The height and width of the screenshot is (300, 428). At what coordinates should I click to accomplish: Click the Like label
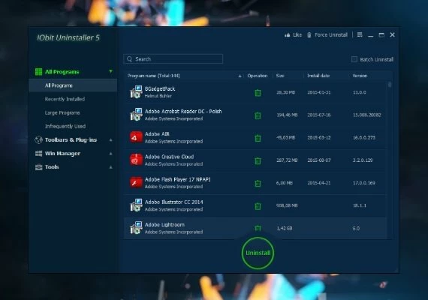(297, 35)
